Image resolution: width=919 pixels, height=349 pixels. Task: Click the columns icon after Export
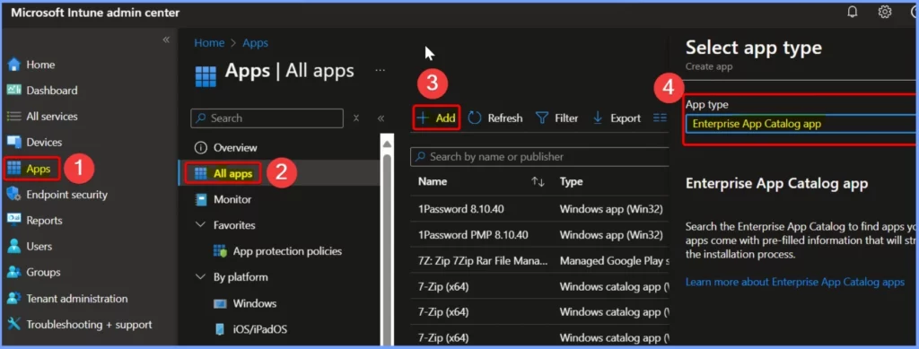tap(660, 118)
